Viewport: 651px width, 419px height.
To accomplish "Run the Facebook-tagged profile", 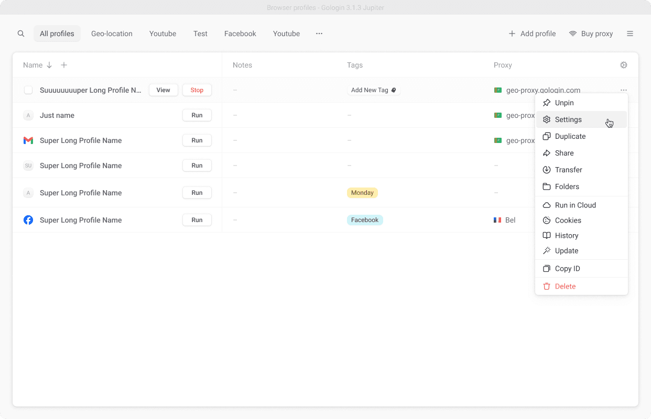I will [x=197, y=220].
